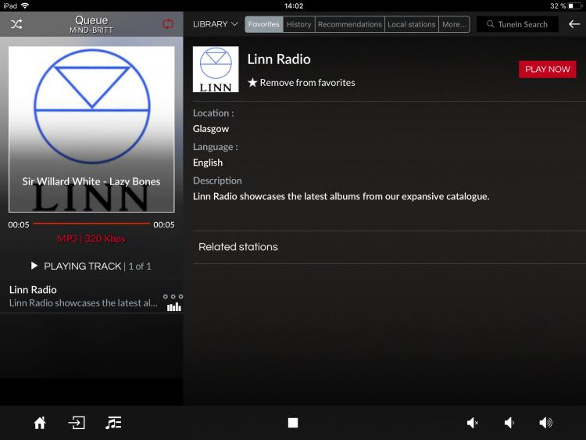Open the three-dot options for Linn Radio

(173, 296)
